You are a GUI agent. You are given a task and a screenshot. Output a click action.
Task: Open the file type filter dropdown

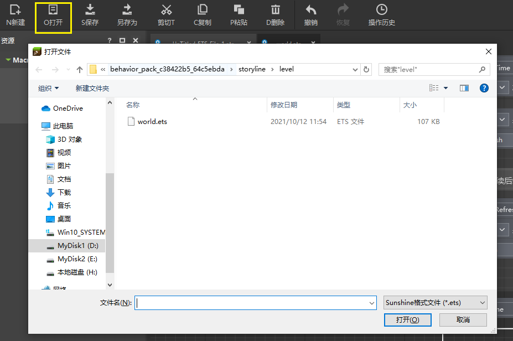[x=436, y=302]
